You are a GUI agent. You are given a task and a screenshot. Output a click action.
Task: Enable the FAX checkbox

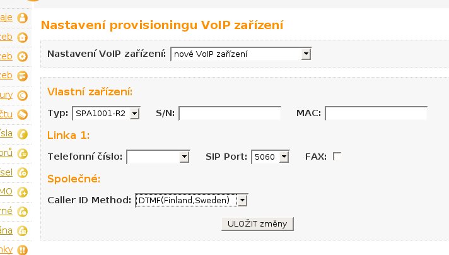coord(337,157)
